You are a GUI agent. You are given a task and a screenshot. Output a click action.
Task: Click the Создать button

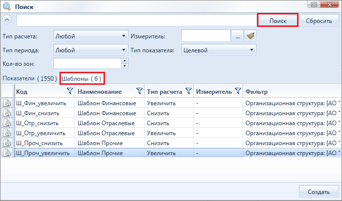tap(318, 192)
